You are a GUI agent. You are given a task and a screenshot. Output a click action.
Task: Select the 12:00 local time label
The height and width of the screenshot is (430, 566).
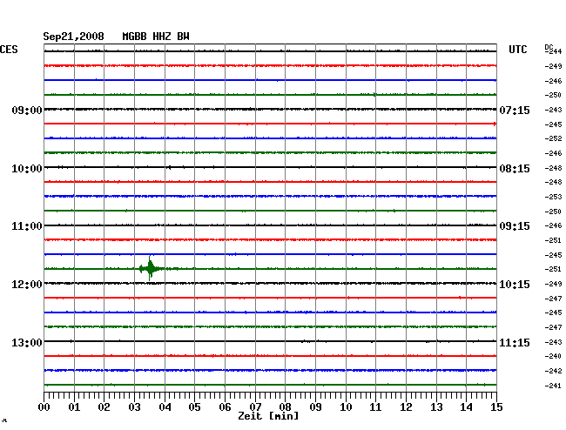(x=27, y=285)
